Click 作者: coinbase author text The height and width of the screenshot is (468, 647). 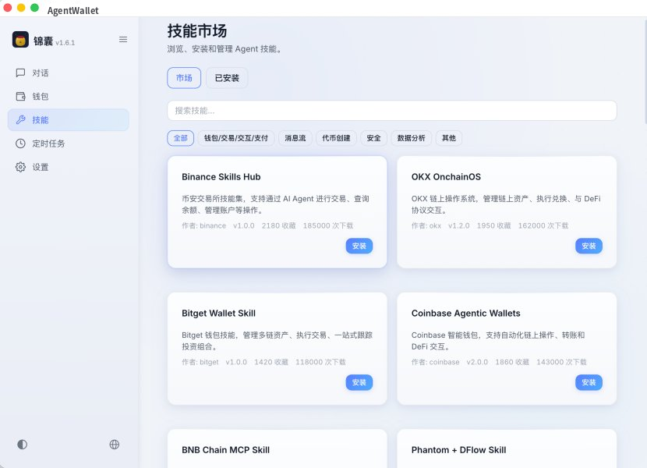pos(435,362)
